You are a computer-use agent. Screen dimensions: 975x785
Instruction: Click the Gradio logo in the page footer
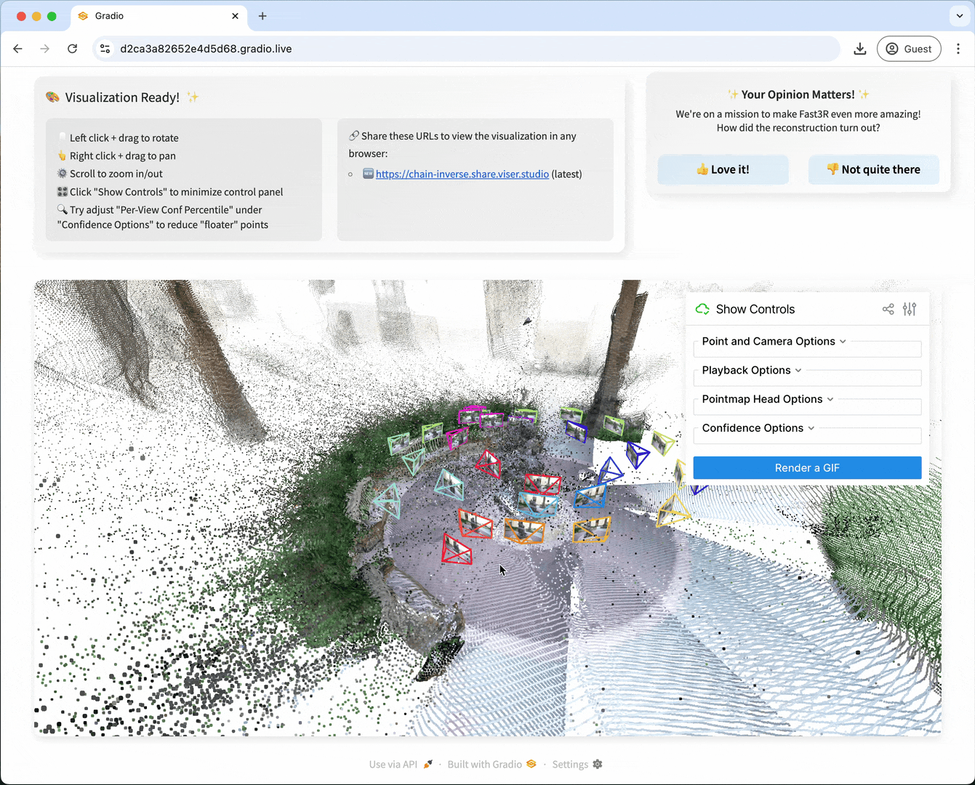pyautogui.click(x=530, y=764)
